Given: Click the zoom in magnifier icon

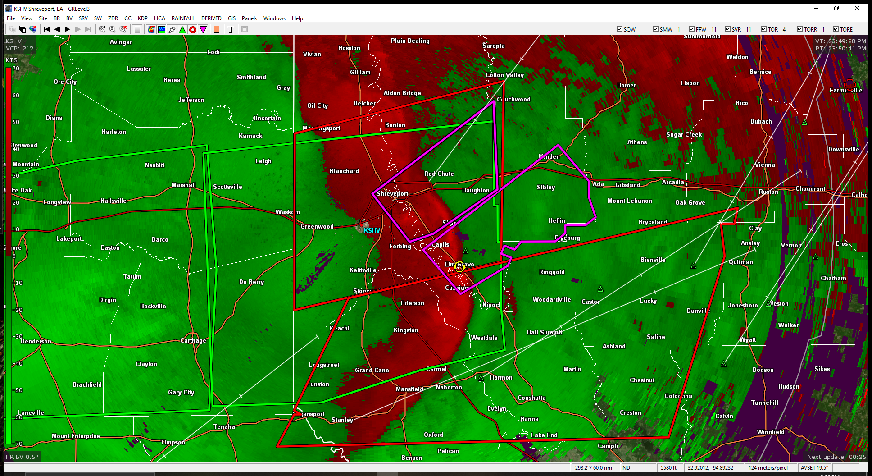Looking at the screenshot, I should pyautogui.click(x=102, y=29).
